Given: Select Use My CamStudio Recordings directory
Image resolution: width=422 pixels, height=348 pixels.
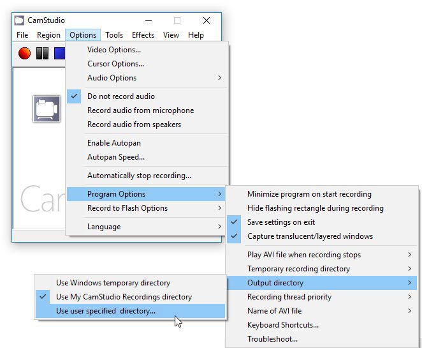Looking at the screenshot, I should pos(124,297).
